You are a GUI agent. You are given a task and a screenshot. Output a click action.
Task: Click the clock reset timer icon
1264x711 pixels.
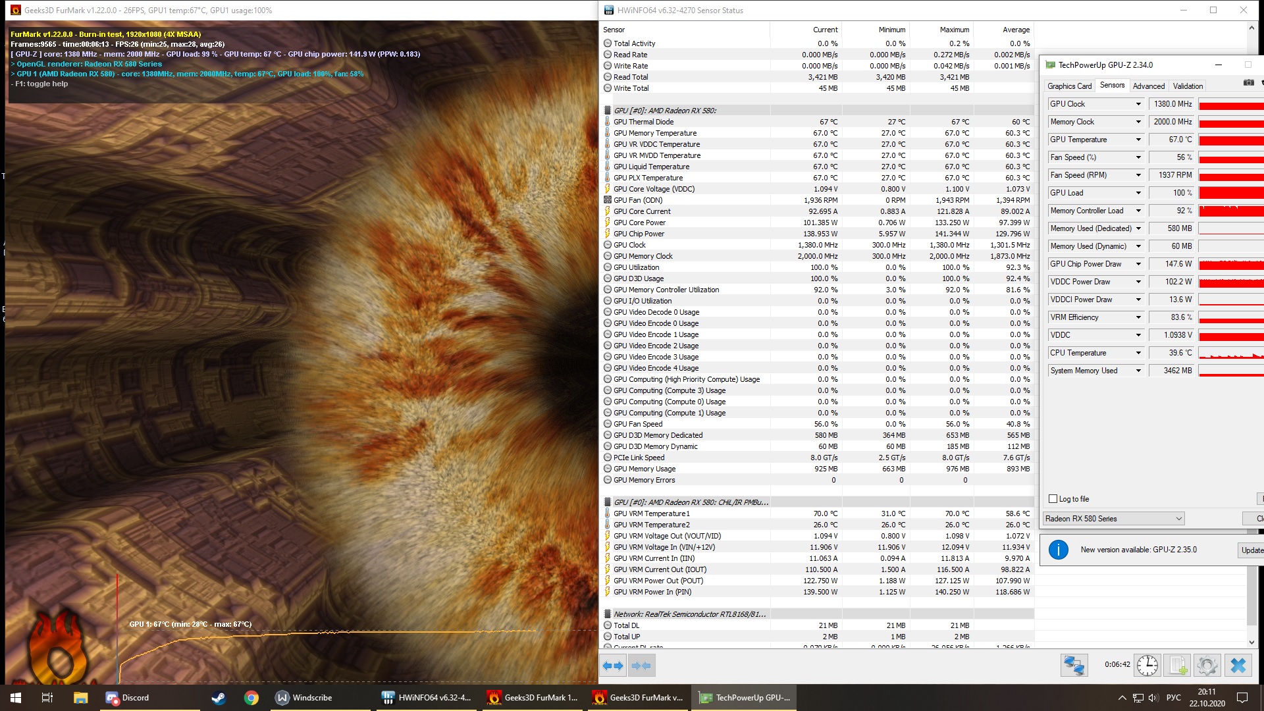coord(1147,666)
